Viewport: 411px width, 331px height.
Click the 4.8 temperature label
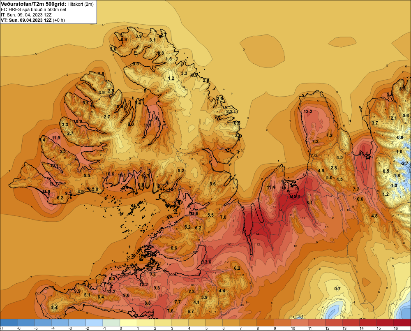[374, 216]
